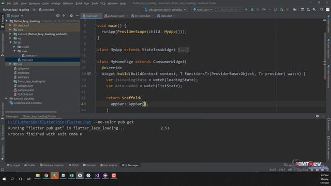Collapse the state folder

14,51
